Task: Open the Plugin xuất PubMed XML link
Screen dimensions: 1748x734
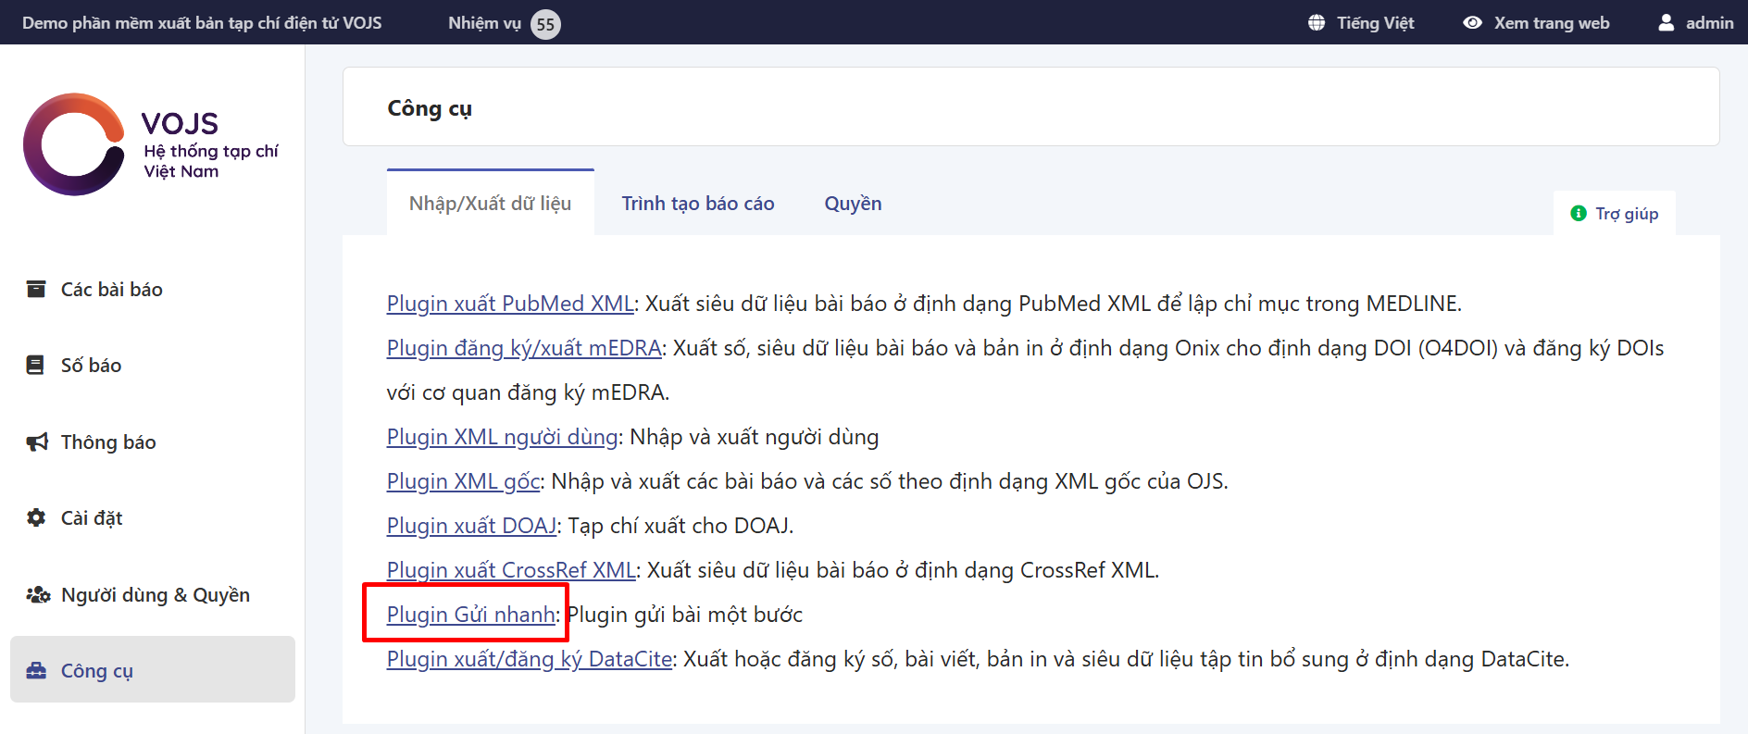Action: coord(509,304)
